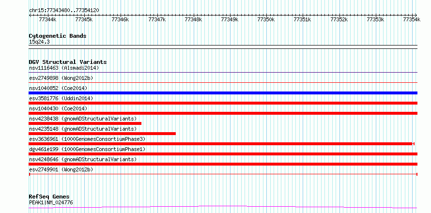Viewport: 431px width, 213px height.
Task: Click the red bar under esv3581776
Action: [x=223, y=103]
